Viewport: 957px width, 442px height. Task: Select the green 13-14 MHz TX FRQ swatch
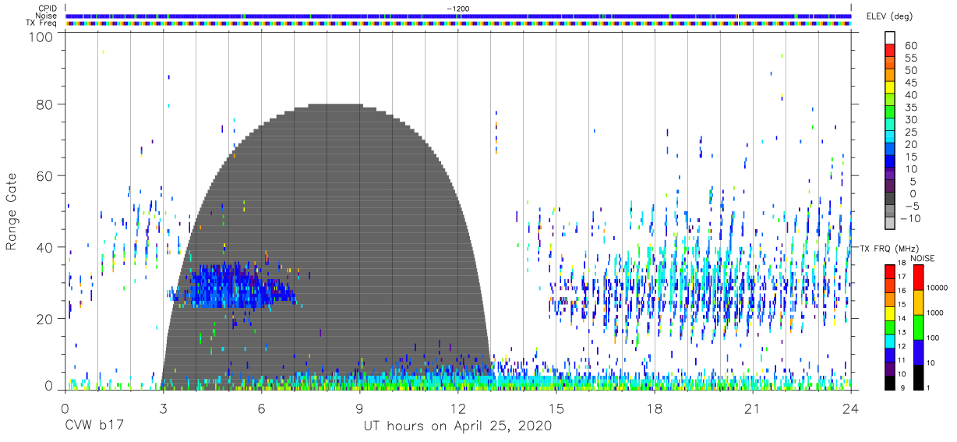pyautogui.click(x=890, y=326)
